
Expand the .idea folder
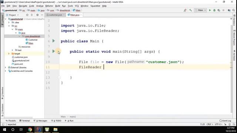click(9, 23)
